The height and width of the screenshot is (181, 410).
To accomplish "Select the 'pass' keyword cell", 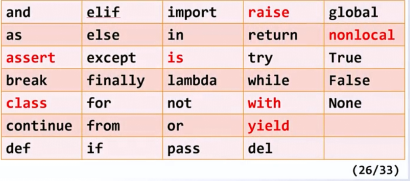I will click(183, 148).
